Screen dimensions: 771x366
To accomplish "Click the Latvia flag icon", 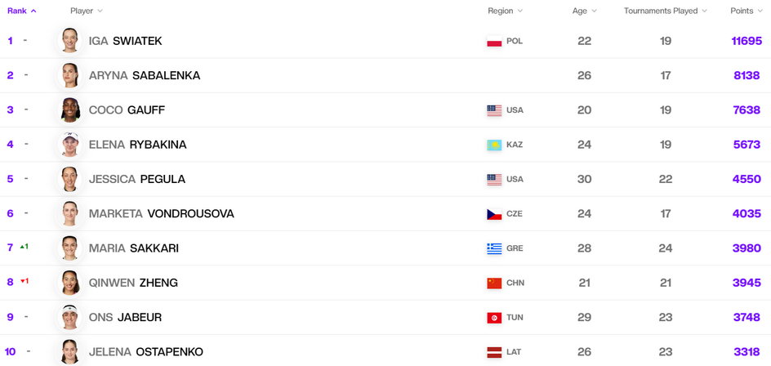I will 494,352.
